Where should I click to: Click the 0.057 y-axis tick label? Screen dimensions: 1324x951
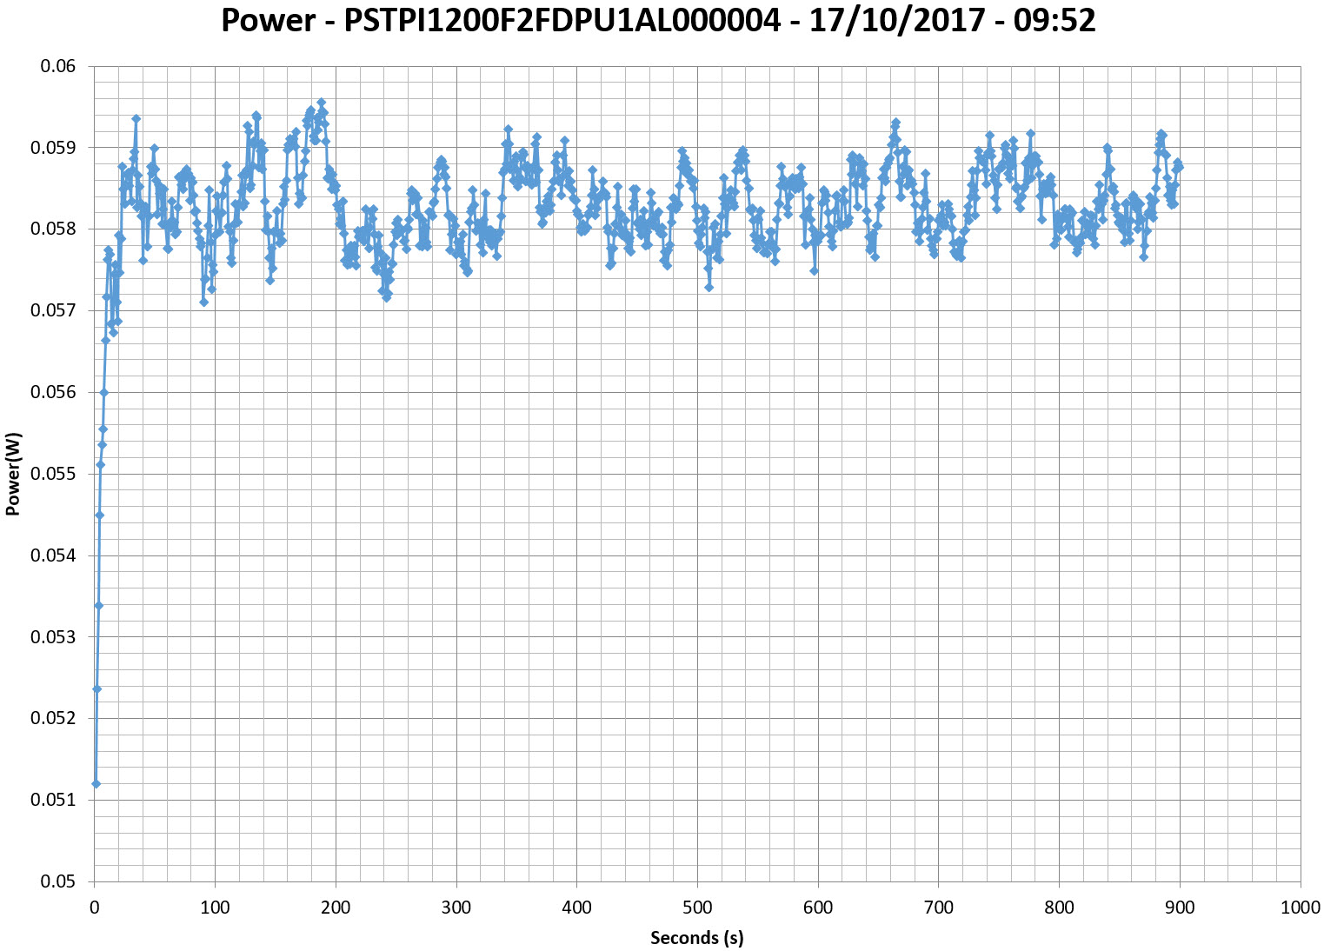(54, 311)
